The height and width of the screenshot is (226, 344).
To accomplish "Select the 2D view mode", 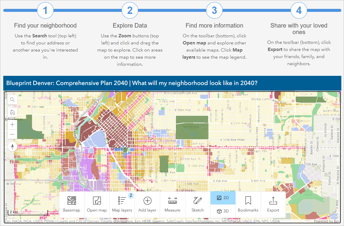I will 223,198.
